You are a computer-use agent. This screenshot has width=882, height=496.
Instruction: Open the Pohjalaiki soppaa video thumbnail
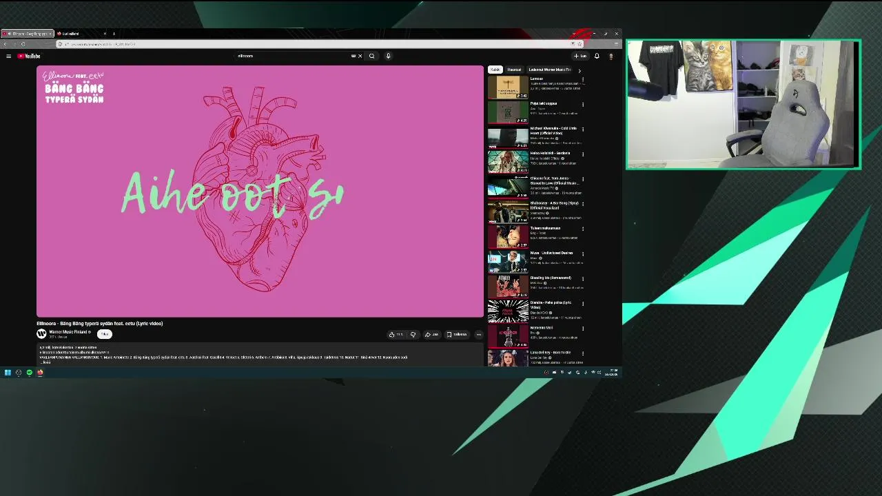pos(508,112)
